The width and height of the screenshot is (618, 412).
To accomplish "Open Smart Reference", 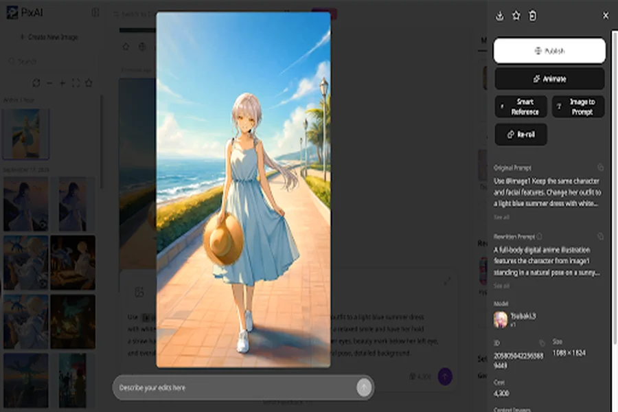I will (x=520, y=107).
